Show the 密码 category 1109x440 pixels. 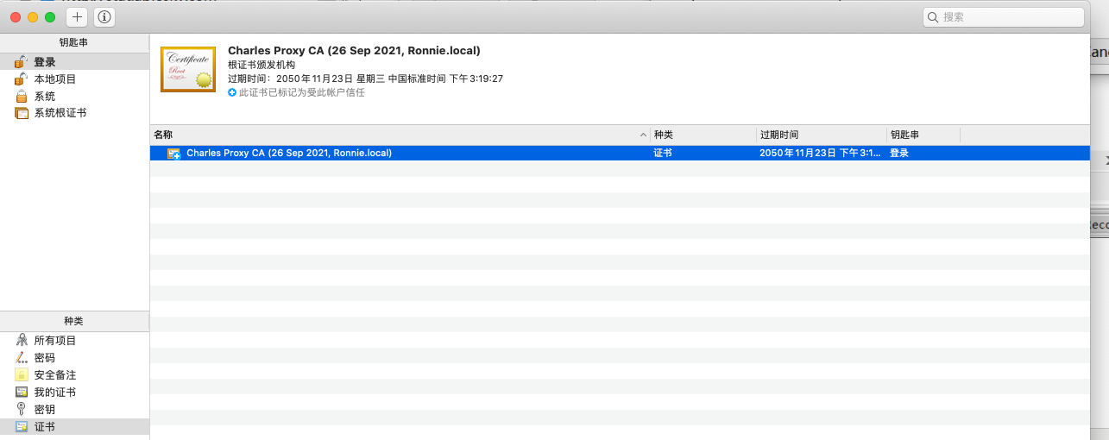[x=74, y=358]
